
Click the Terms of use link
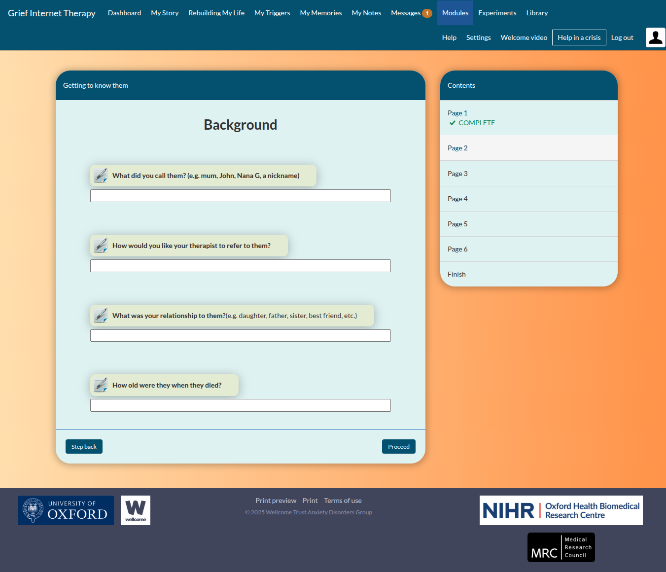click(343, 500)
